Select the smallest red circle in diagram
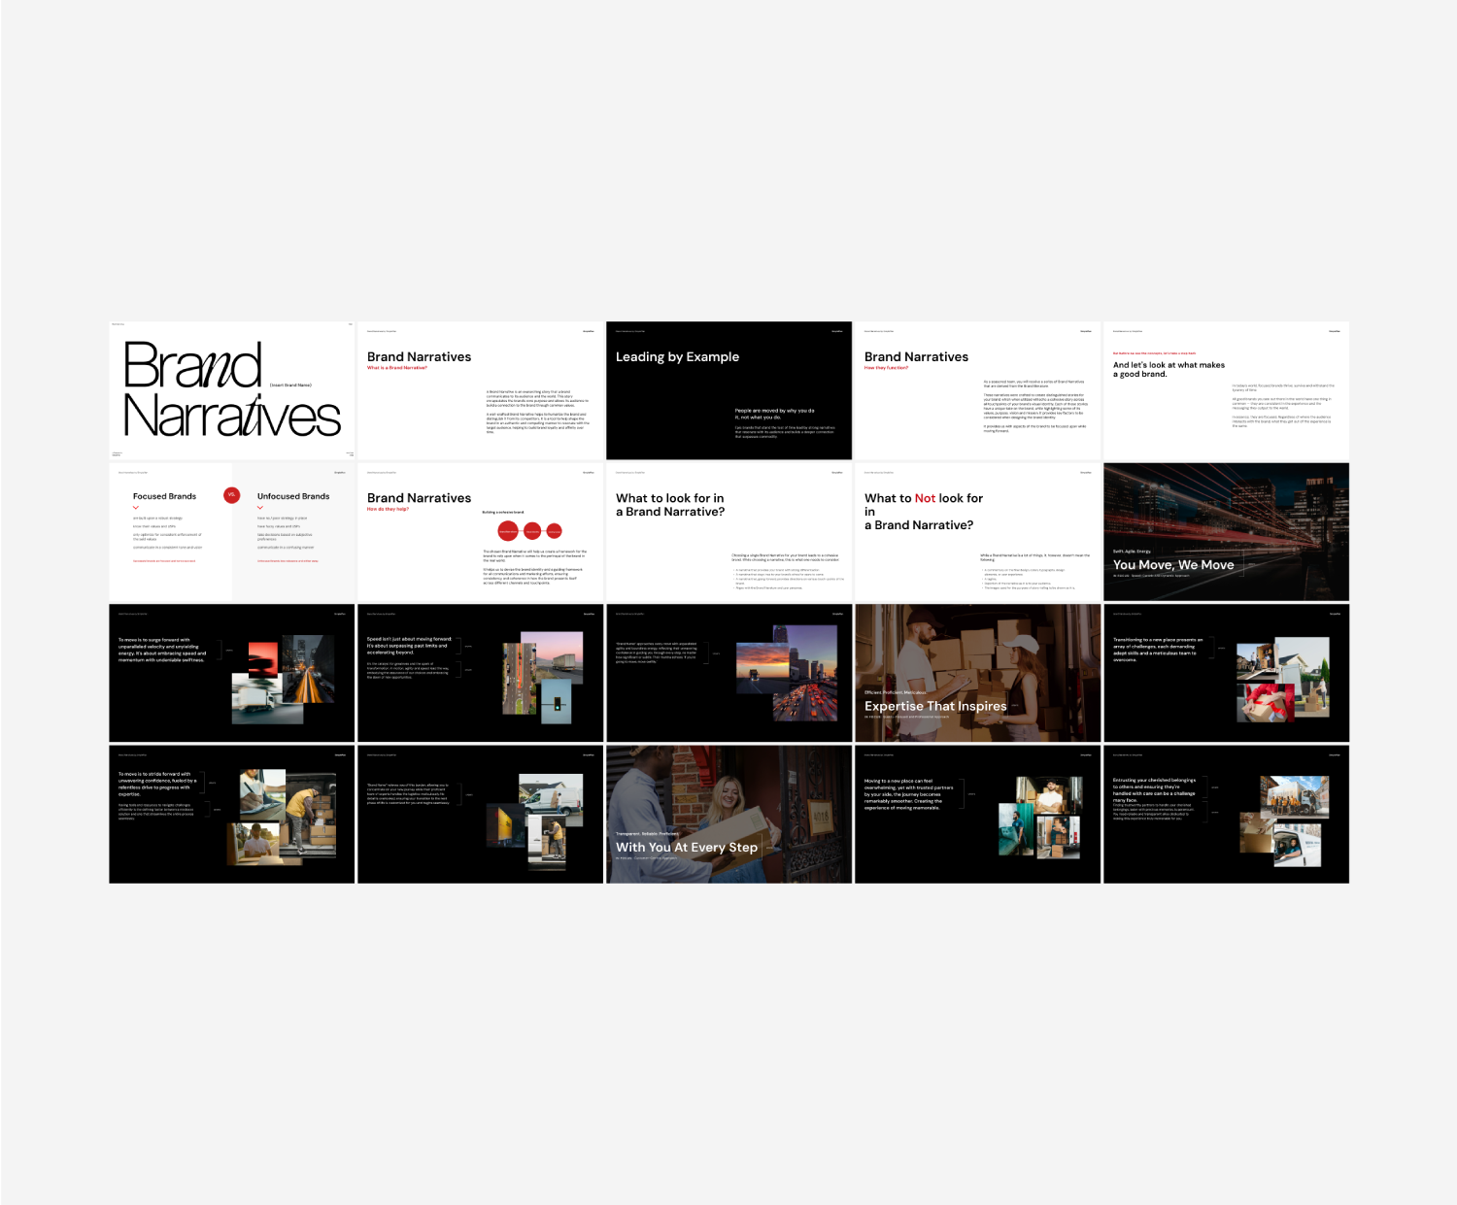Viewport: 1457px width, 1205px height. pyautogui.click(x=554, y=530)
